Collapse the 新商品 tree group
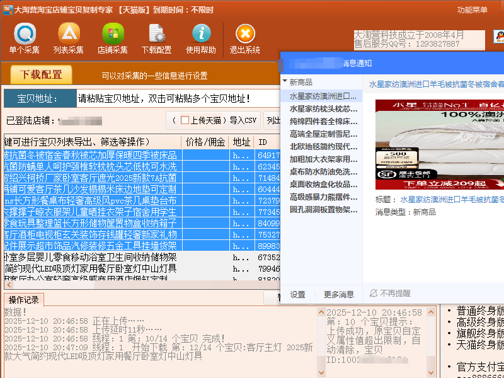 coord(285,82)
